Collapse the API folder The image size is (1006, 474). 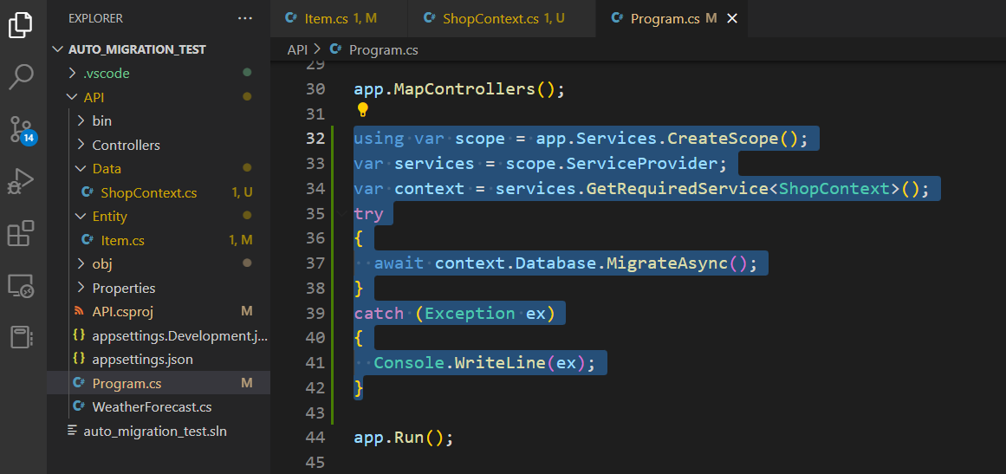tap(72, 98)
